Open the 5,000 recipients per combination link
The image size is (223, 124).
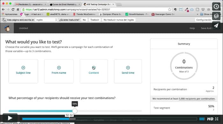197,99
